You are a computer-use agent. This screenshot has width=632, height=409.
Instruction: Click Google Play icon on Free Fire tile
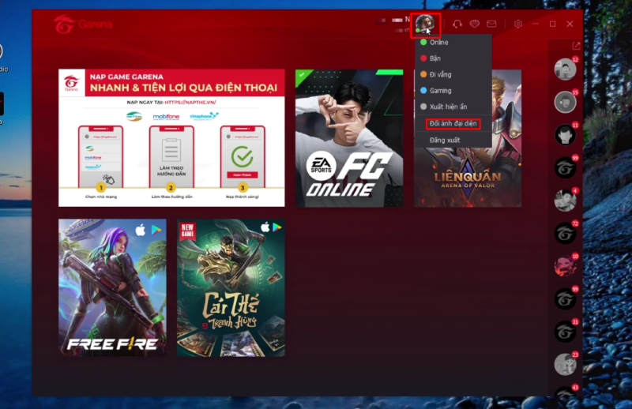coord(156,230)
